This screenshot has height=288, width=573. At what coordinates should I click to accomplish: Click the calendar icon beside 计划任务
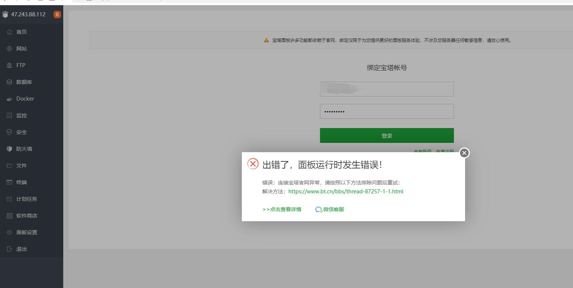tap(9, 199)
